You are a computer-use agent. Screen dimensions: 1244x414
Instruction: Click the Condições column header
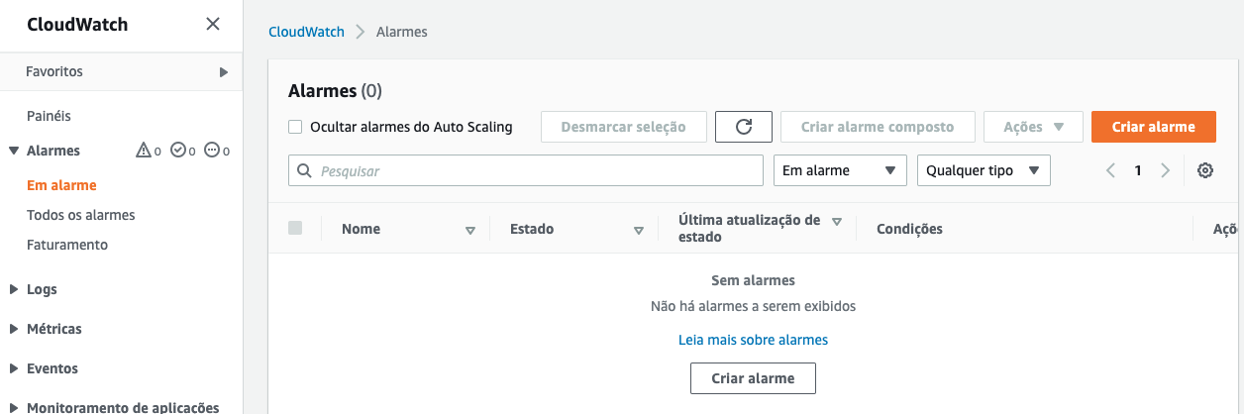click(909, 229)
